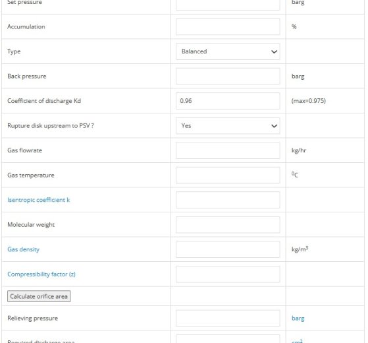Click the Back pressure input box
The width and height of the screenshot is (368, 343).
click(228, 77)
